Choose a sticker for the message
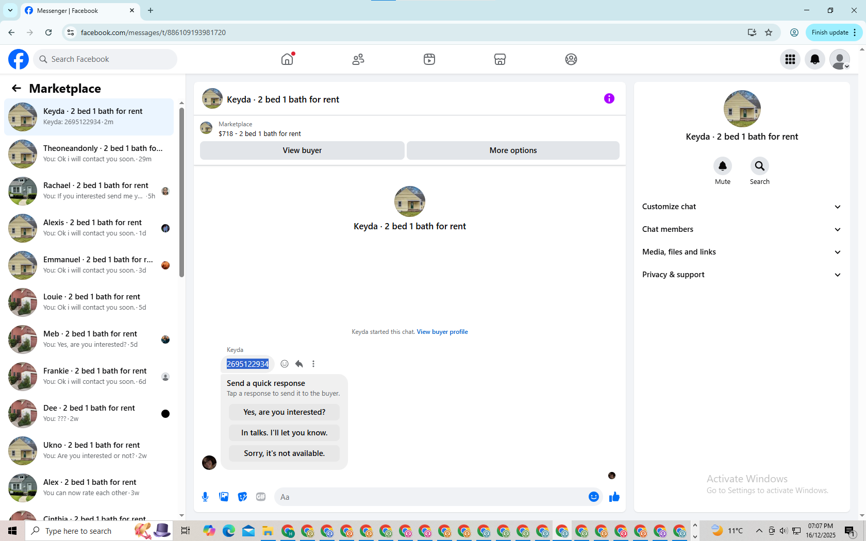 [242, 497]
